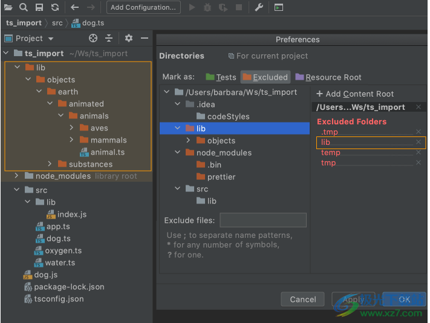Click Run with Coverage icon
430x323 pixels.
click(223, 7)
